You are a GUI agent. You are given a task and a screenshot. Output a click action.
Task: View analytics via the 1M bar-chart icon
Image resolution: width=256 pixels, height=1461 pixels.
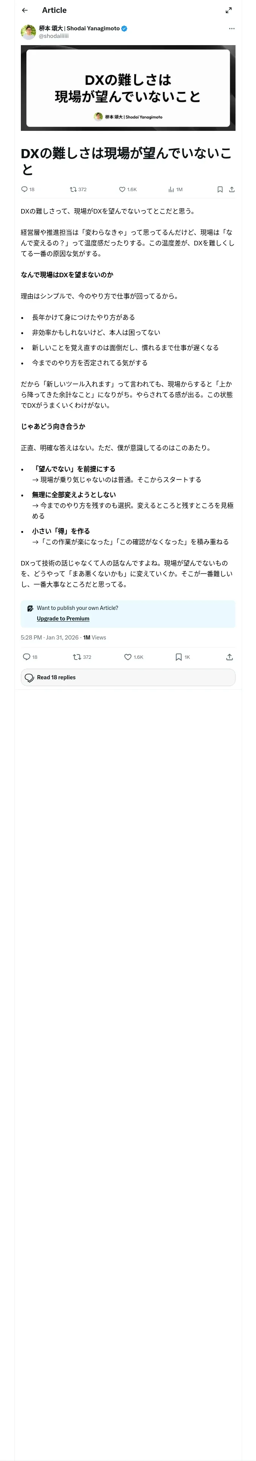[171, 189]
